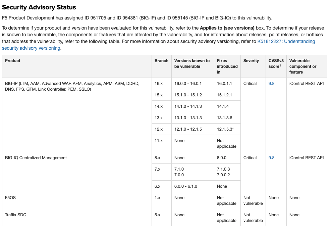This screenshot has width=334, height=229.
Task: Click the 9.8 CVSSv3 score for BIG-IP
Action: (271, 84)
